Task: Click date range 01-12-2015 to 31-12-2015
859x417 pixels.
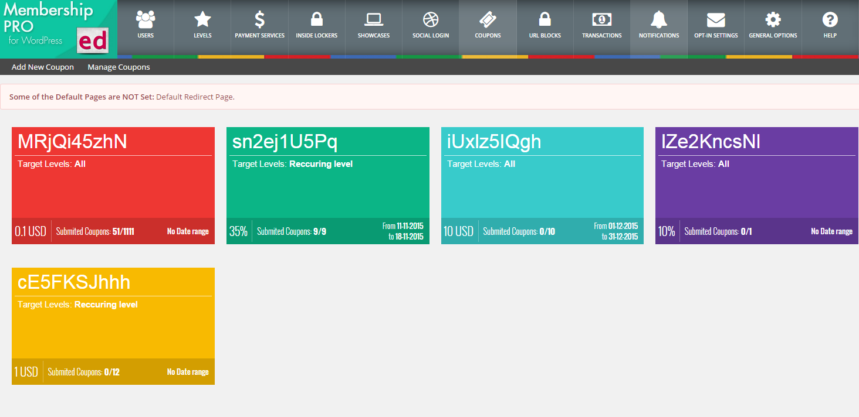Action: [615, 231]
